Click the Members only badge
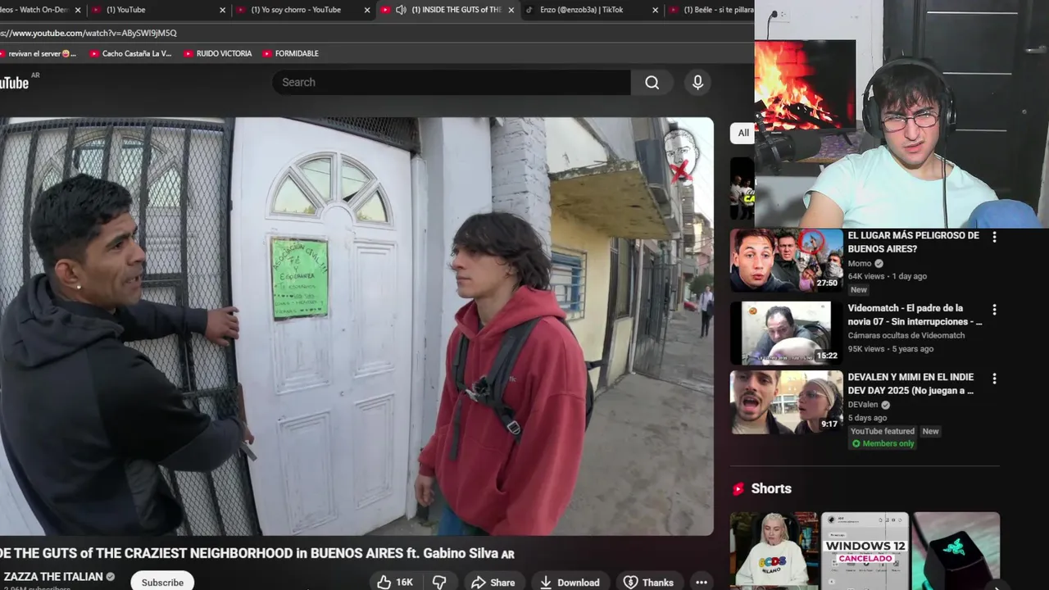The height and width of the screenshot is (590, 1049). [882, 444]
